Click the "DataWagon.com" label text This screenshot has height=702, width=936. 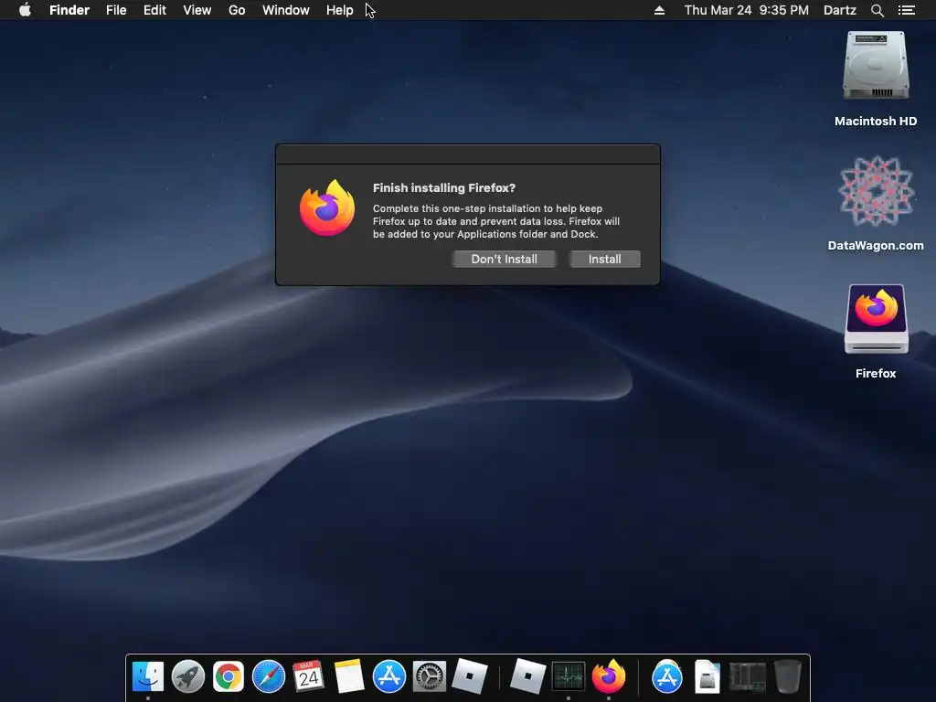click(876, 245)
